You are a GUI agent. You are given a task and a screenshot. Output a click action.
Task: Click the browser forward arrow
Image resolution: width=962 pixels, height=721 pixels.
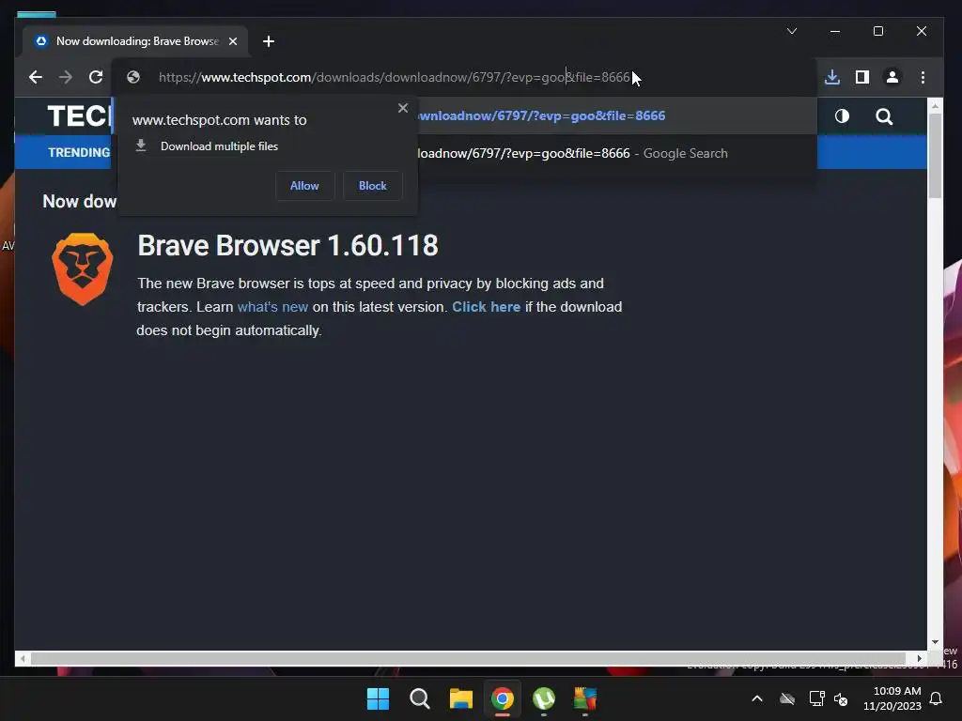pyautogui.click(x=65, y=77)
